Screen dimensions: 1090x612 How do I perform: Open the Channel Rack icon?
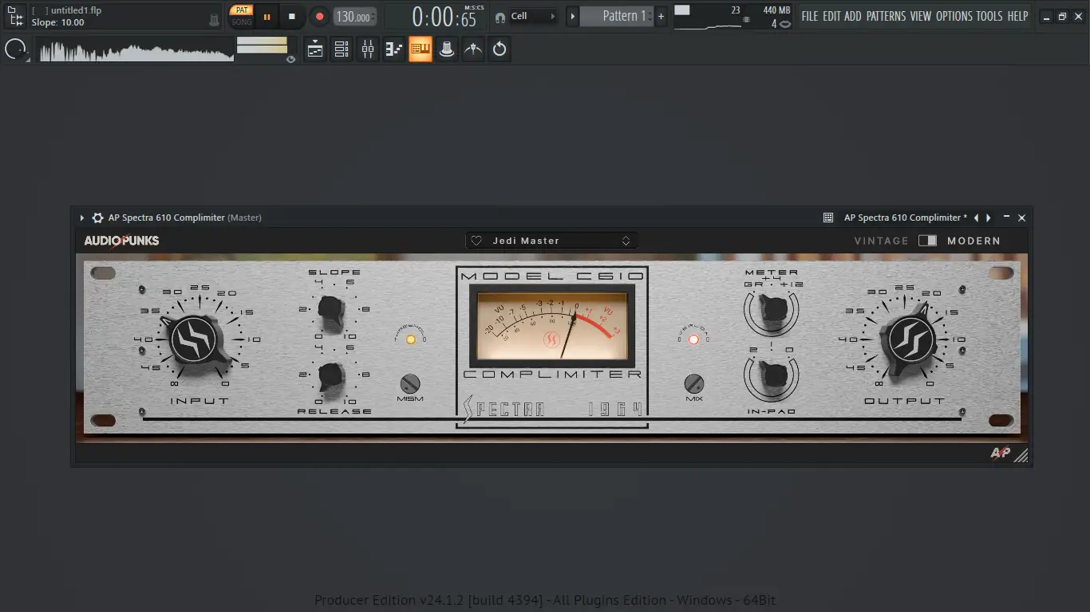[x=342, y=49]
